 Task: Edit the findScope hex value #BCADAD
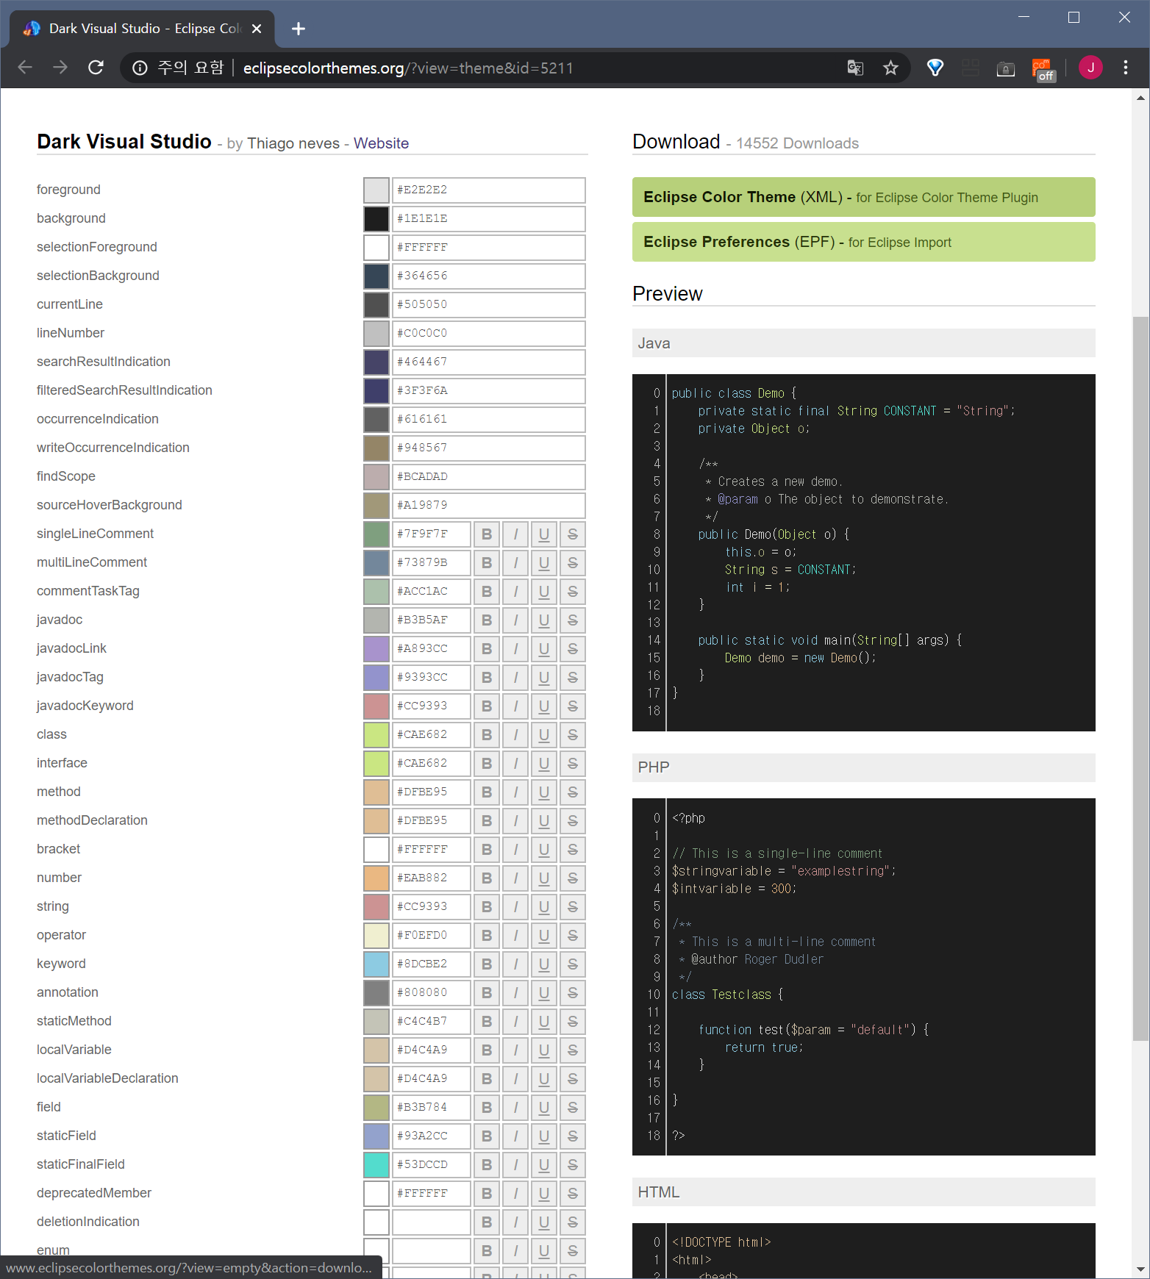(489, 477)
